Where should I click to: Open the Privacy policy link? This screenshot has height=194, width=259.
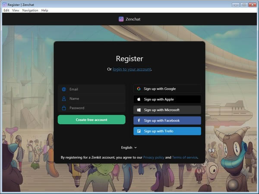[154, 157]
